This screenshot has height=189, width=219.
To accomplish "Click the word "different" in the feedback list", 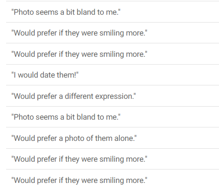I will (79, 96).
